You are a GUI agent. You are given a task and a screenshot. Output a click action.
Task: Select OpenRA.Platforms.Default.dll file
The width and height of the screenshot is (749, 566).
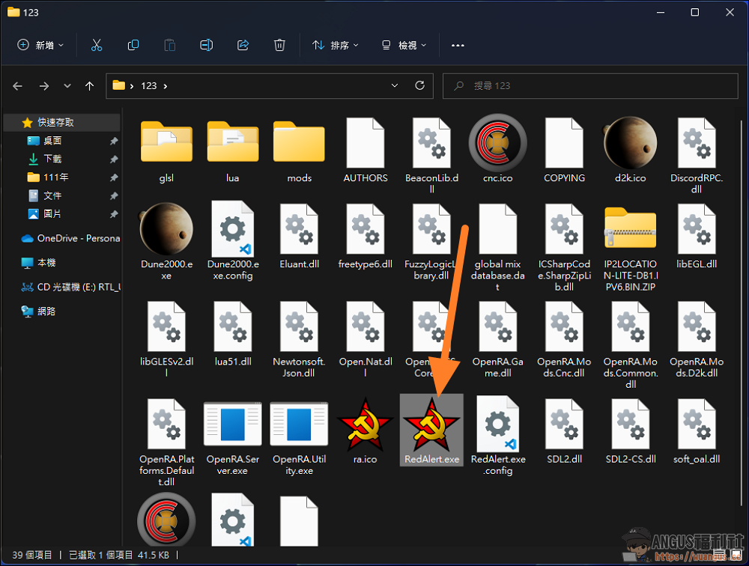(x=166, y=442)
